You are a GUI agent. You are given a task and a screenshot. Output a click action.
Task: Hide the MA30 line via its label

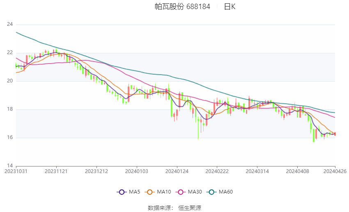point(195,192)
